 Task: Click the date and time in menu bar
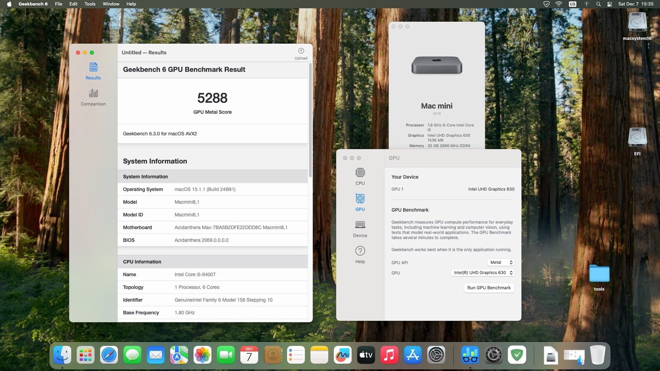click(x=636, y=4)
